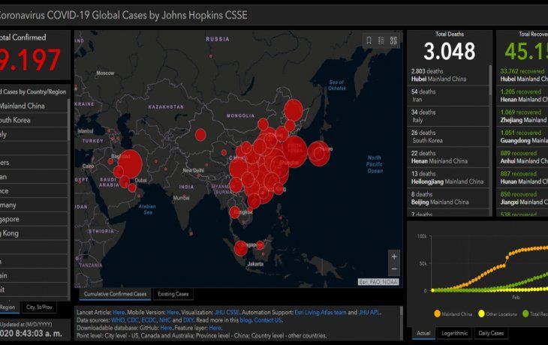Select '22 deaths Henan' row
This screenshot has height=345, width=548.
[x=448, y=157]
